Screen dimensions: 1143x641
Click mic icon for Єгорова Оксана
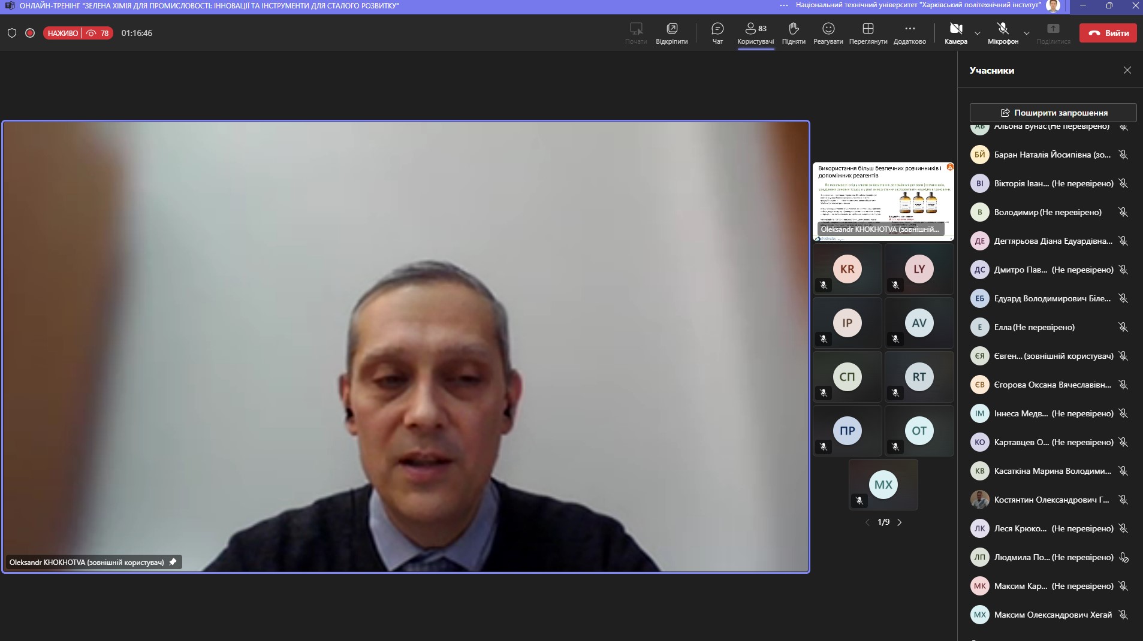click(x=1124, y=385)
